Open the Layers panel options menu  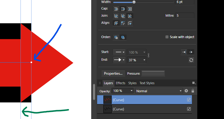pos(194,83)
